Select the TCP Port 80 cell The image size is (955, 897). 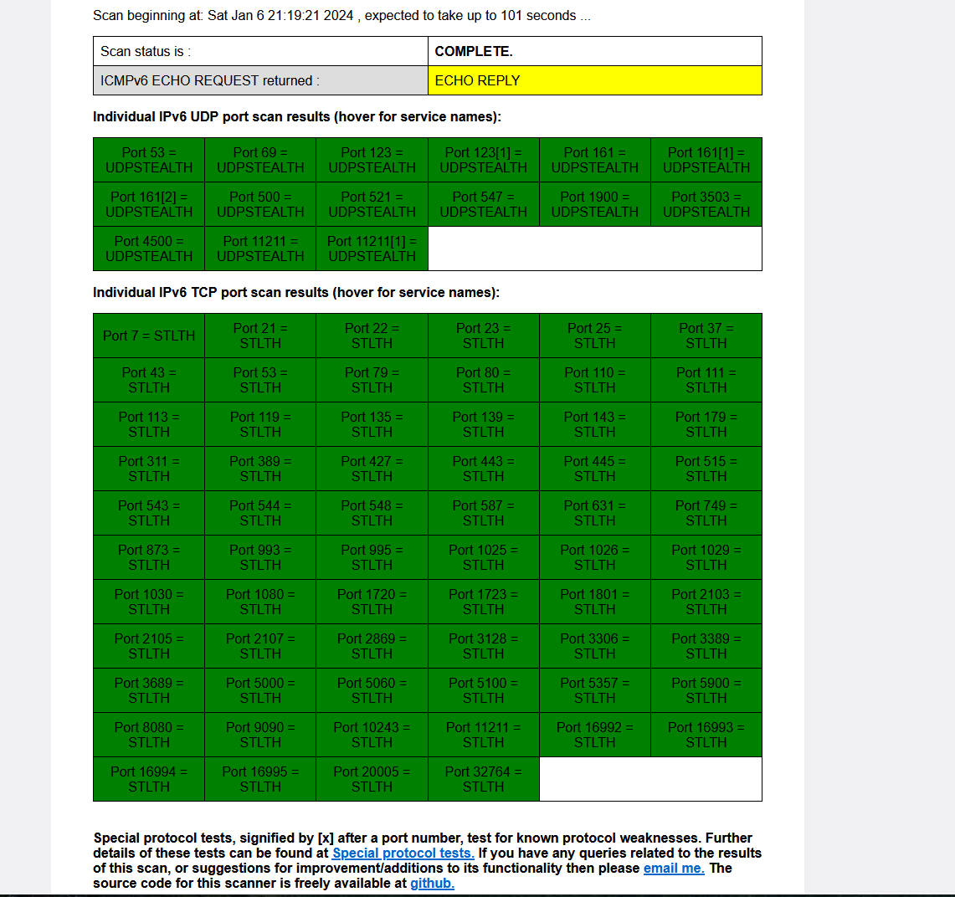coord(483,380)
